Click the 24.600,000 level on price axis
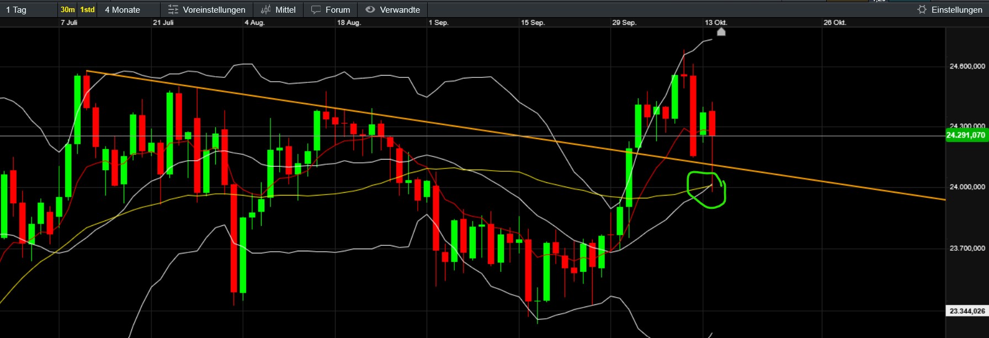Image resolution: width=989 pixels, height=338 pixels. 967,66
